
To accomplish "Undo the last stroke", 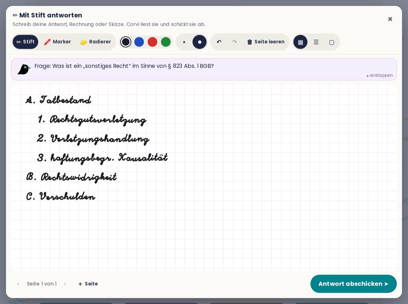I will 219,42.
